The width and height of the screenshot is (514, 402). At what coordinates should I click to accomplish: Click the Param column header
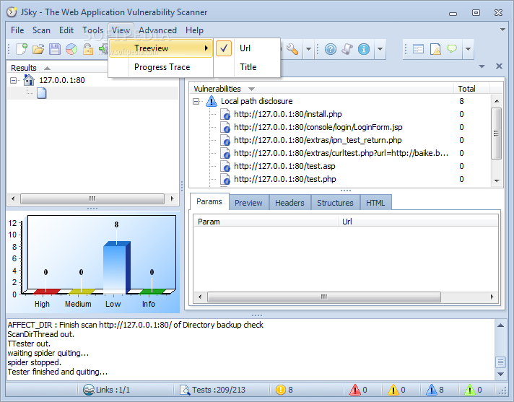click(x=266, y=222)
